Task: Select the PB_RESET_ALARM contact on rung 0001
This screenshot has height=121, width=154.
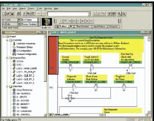Action: (x=96, y=87)
